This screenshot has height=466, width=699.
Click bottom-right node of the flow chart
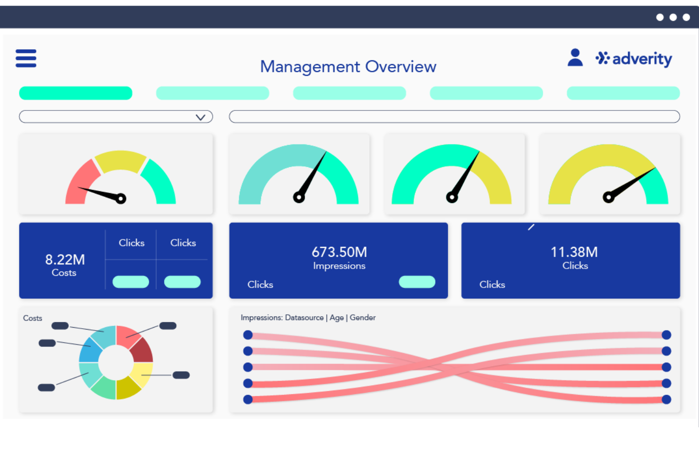pyautogui.click(x=666, y=399)
